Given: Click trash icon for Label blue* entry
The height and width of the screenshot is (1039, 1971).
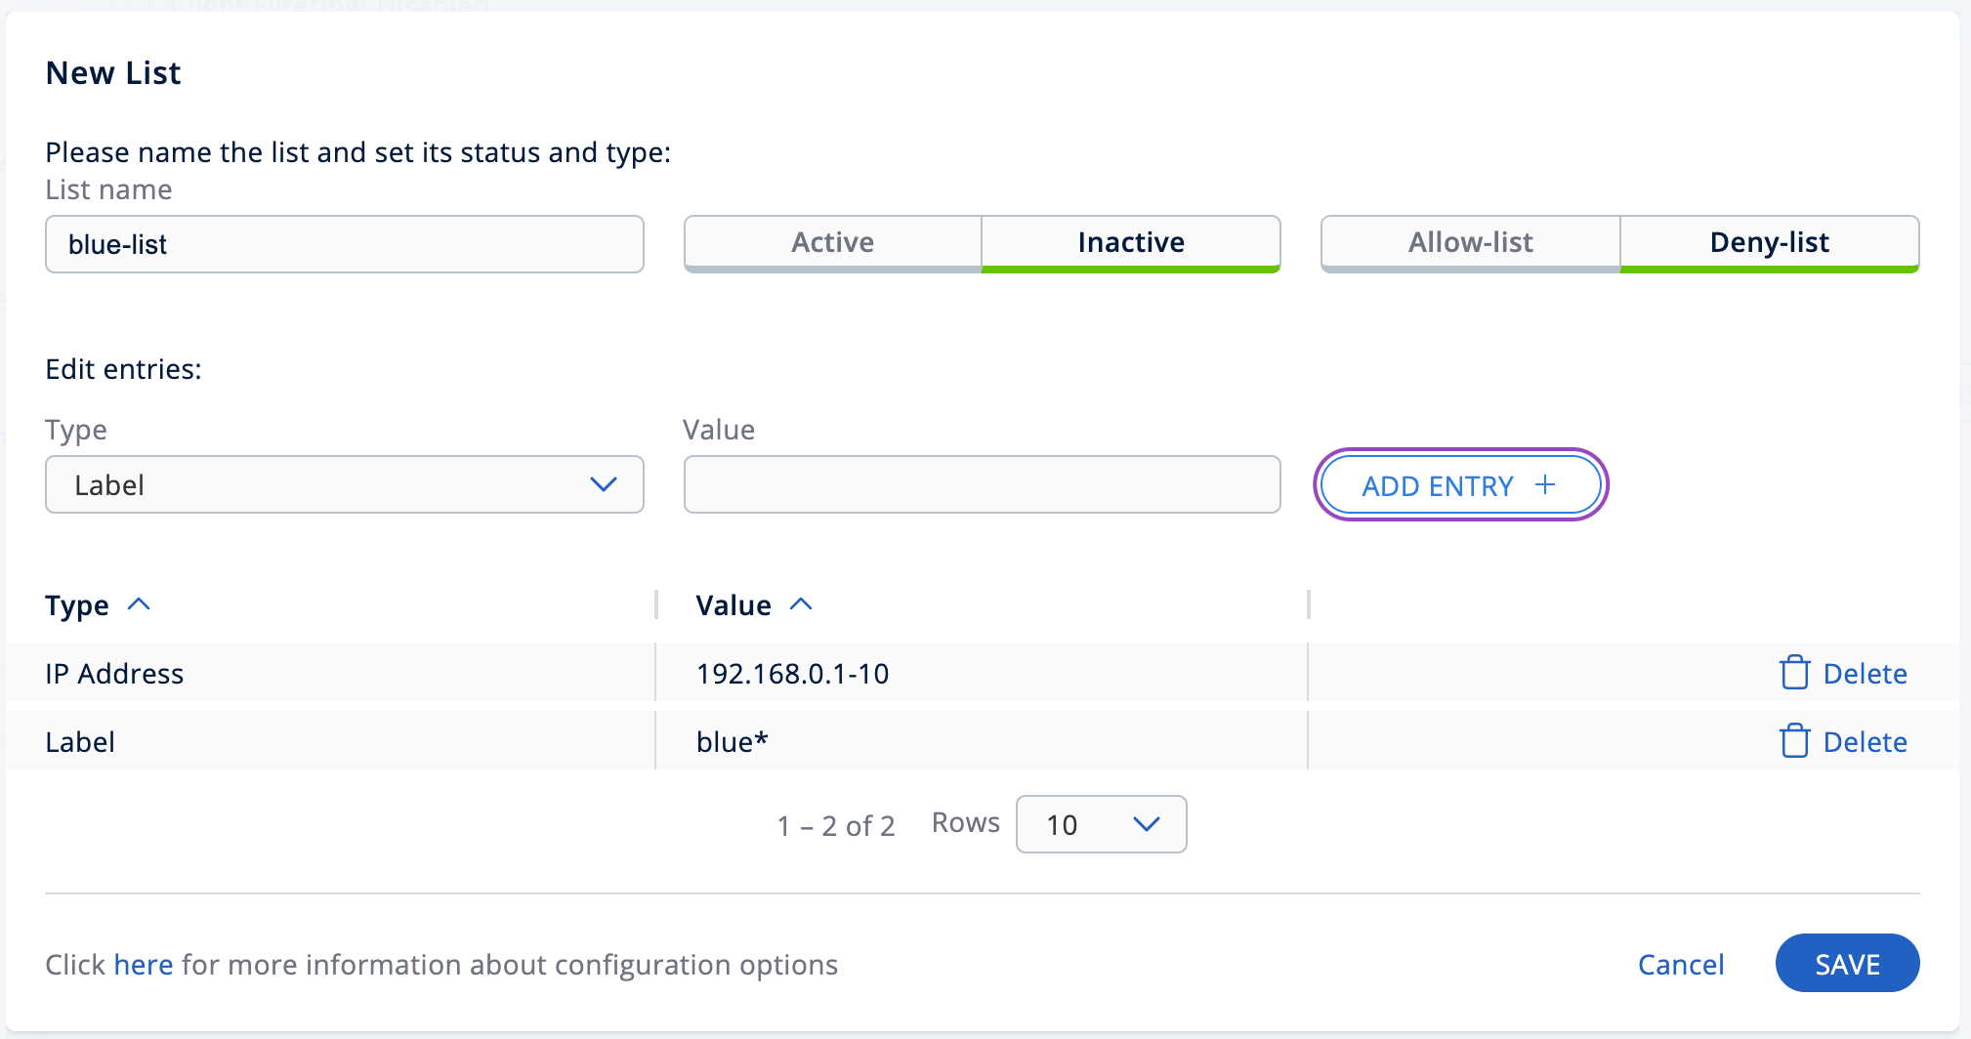Looking at the screenshot, I should [x=1794, y=741].
